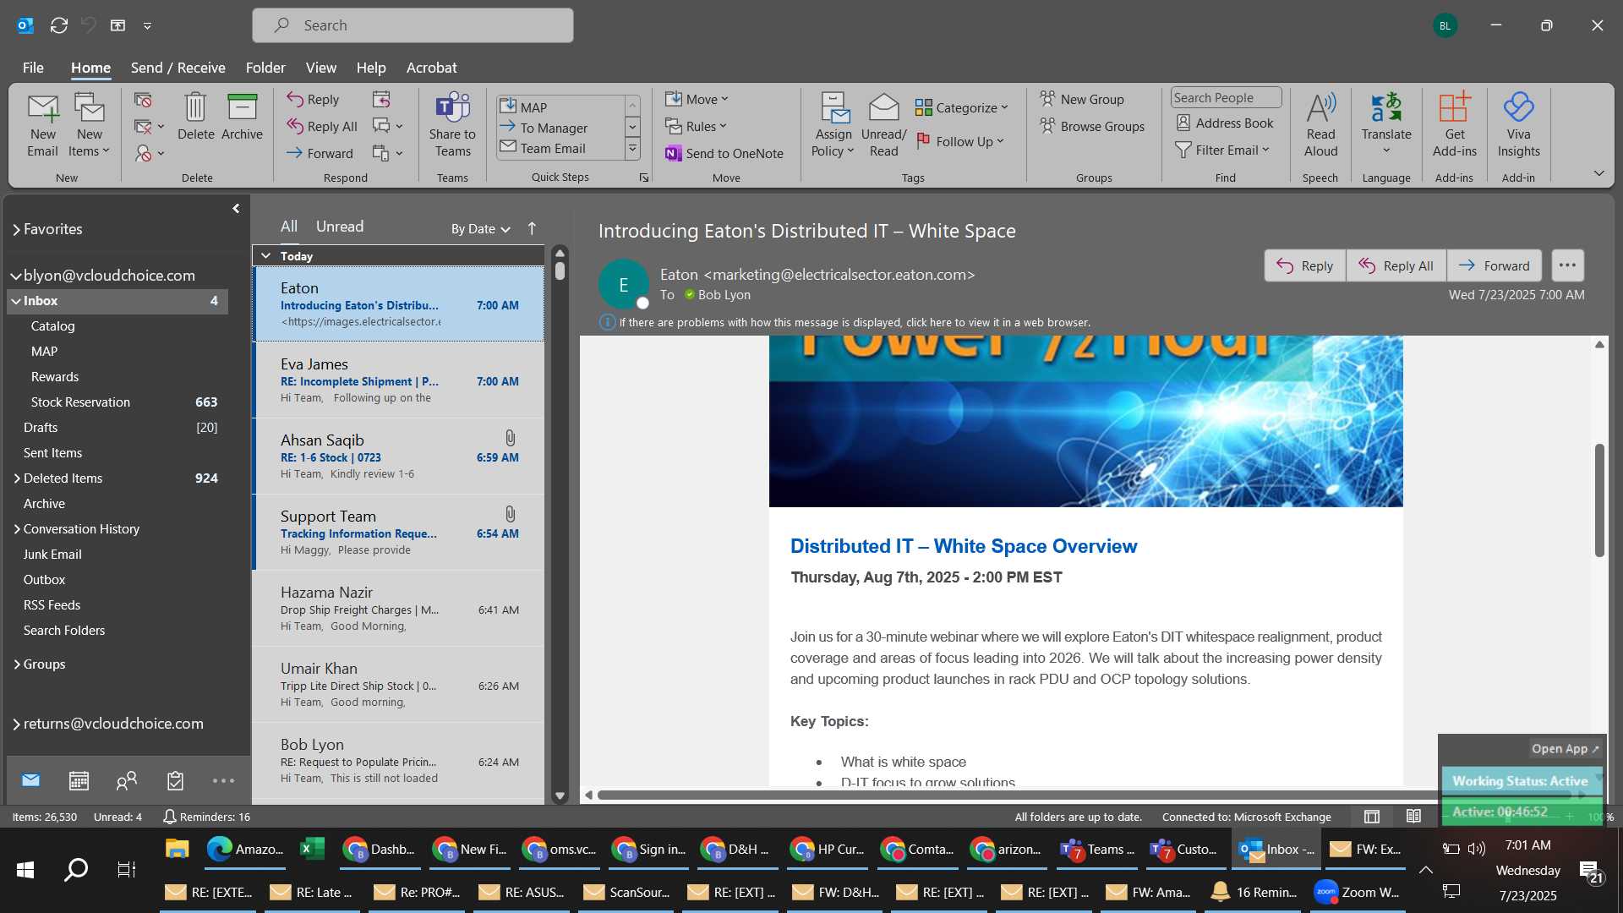Open the Acrobat tab
This screenshot has width=1623, height=913.
(x=431, y=68)
